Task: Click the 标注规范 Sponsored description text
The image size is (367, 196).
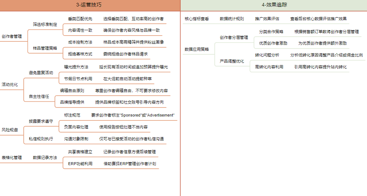Action: click(x=133, y=115)
